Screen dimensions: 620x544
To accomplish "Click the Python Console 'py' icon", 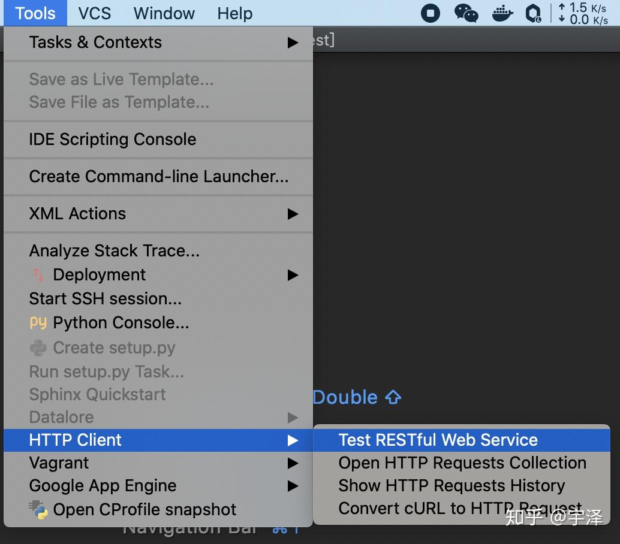I will 38,323.
